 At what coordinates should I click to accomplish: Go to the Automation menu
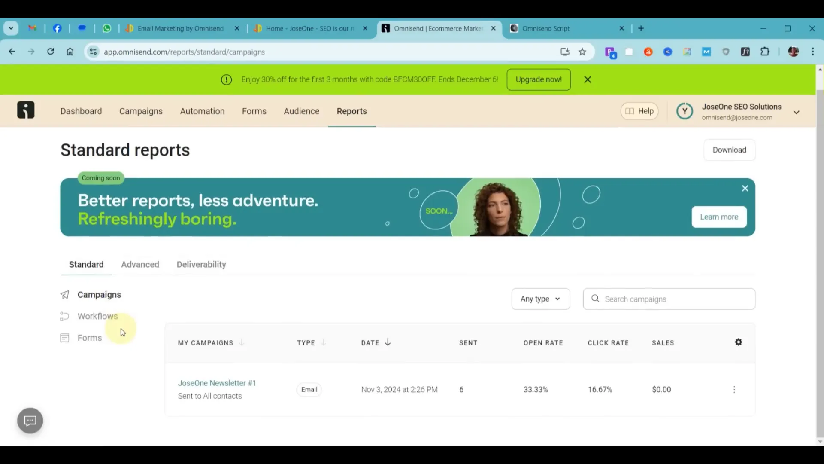pyautogui.click(x=202, y=111)
